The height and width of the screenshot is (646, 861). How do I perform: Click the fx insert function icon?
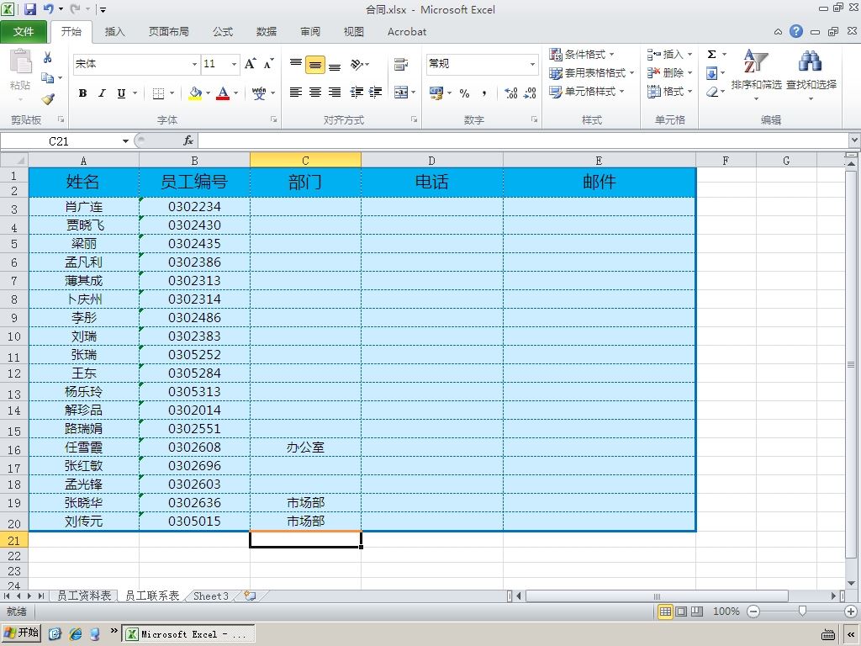[x=188, y=140]
